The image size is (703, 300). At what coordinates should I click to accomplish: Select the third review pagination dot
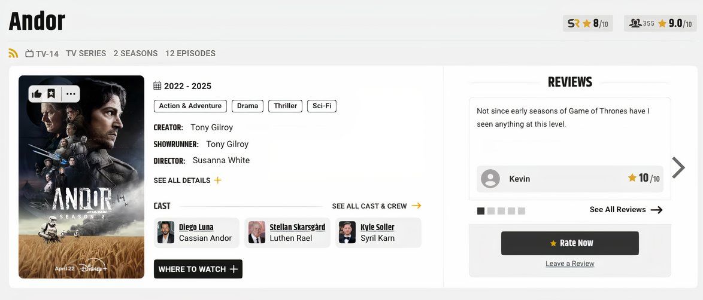(501, 211)
